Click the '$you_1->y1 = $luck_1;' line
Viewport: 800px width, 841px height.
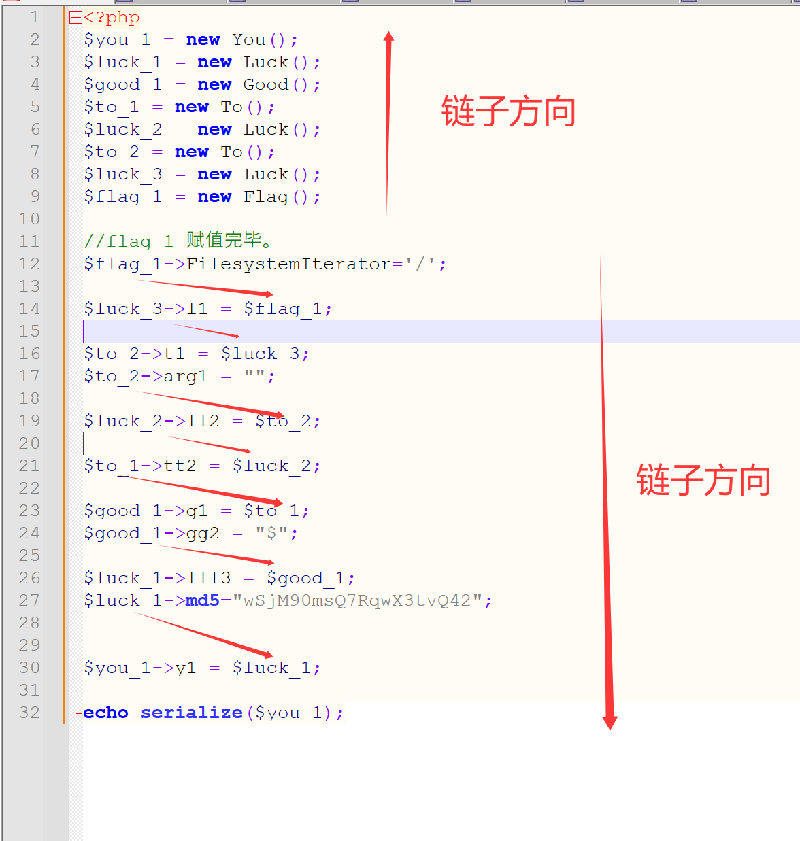pos(202,668)
